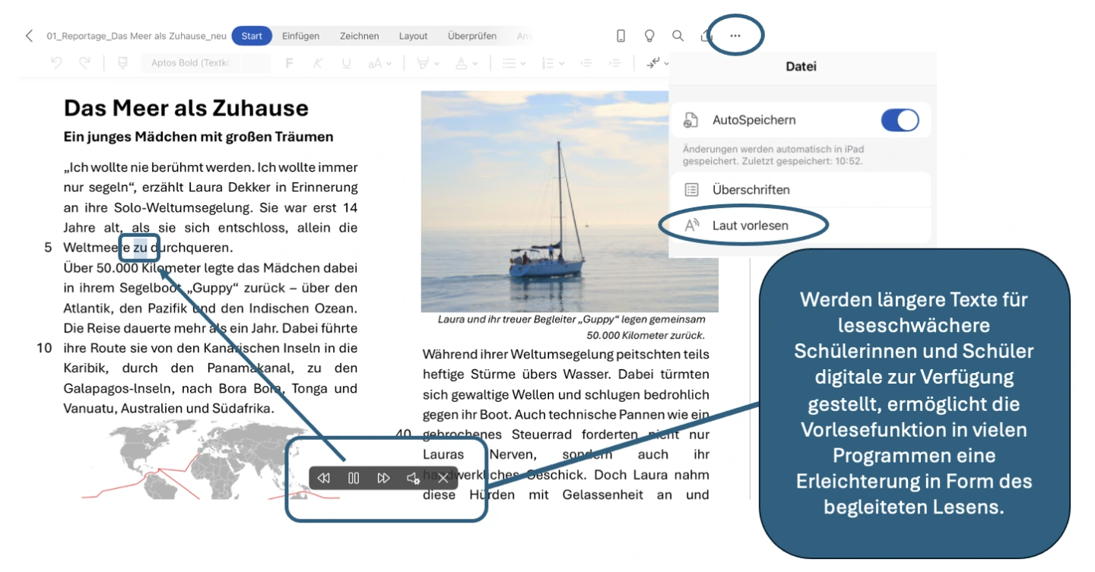Open the Layout tab
This screenshot has width=1095, height=572.
point(413,36)
